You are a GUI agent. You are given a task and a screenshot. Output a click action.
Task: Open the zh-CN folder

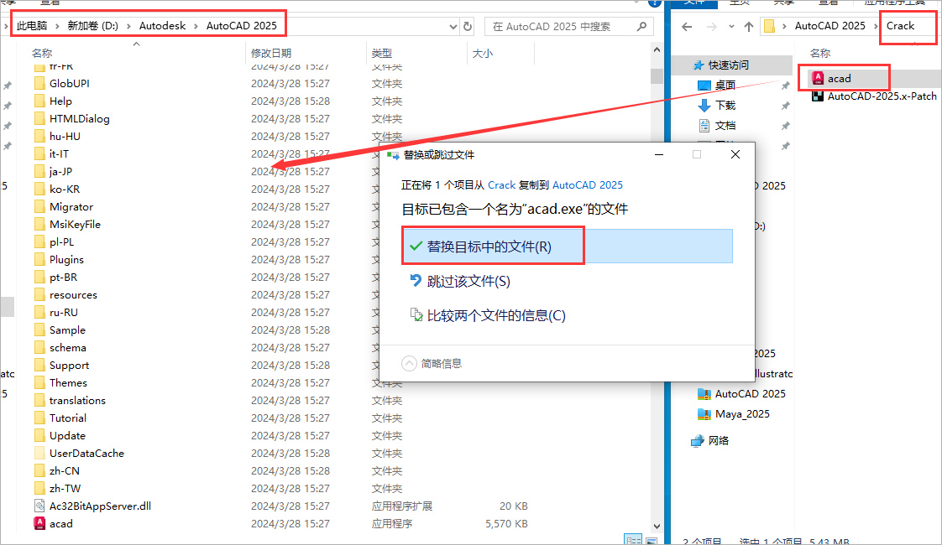click(63, 470)
